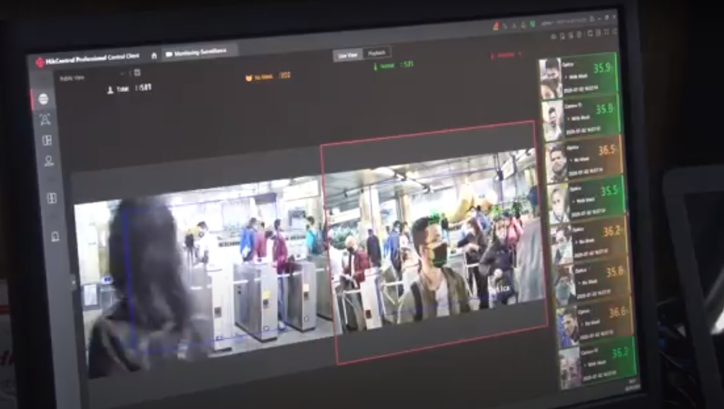Viewport: 724px width, 409px height.
Task: Click the Total people count label
Action: (129, 88)
